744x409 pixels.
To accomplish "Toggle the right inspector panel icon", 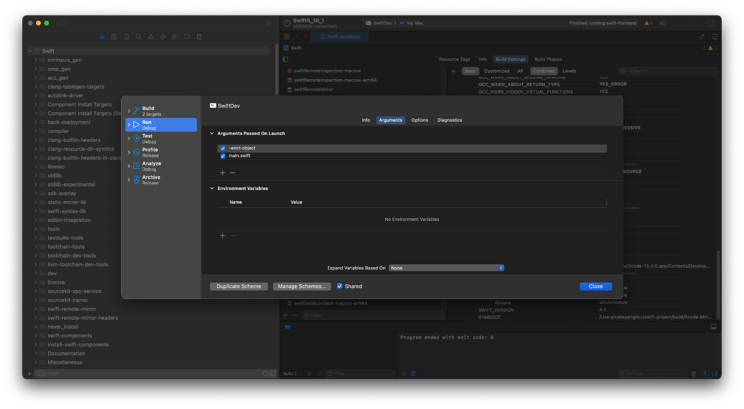I will click(x=711, y=23).
